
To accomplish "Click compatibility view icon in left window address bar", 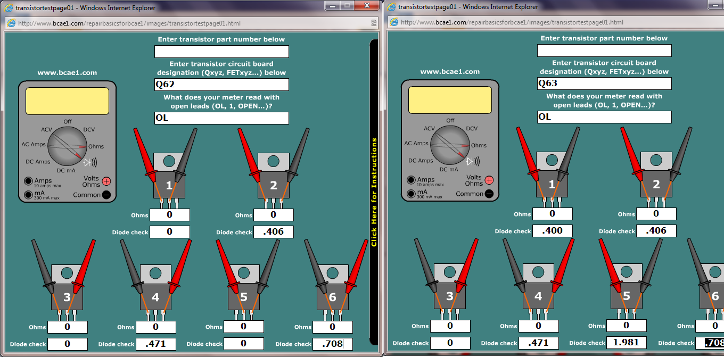I will pyautogui.click(x=374, y=23).
